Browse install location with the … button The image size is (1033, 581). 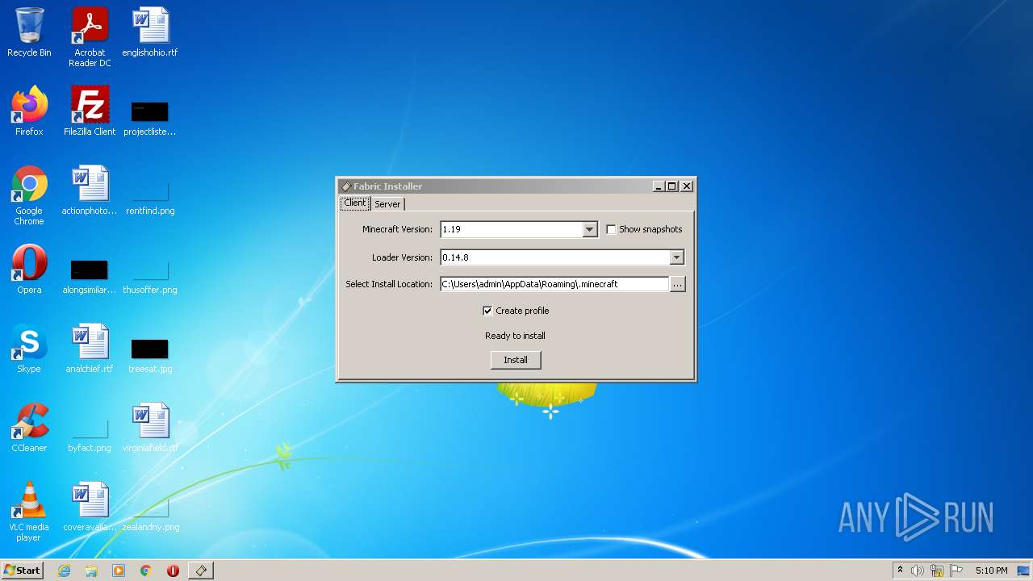coord(677,284)
